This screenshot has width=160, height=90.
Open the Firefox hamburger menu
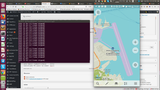point(158,7)
